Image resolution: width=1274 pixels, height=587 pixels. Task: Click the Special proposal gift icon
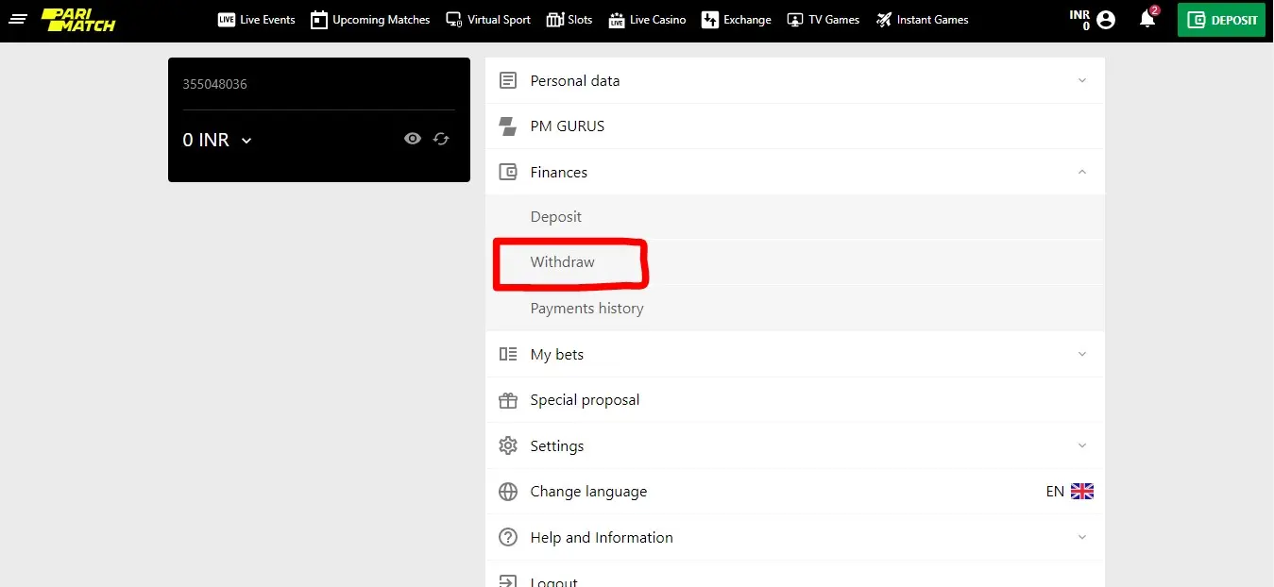(x=508, y=400)
